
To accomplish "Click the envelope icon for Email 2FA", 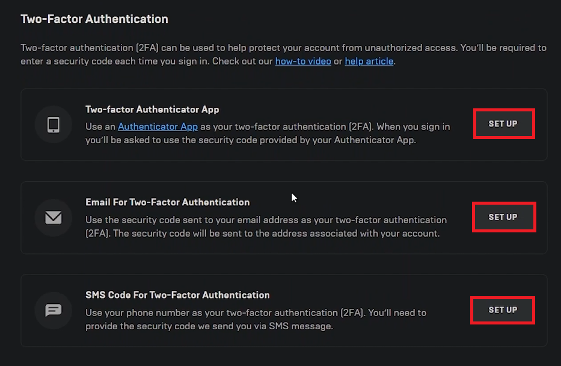I will [x=54, y=217].
